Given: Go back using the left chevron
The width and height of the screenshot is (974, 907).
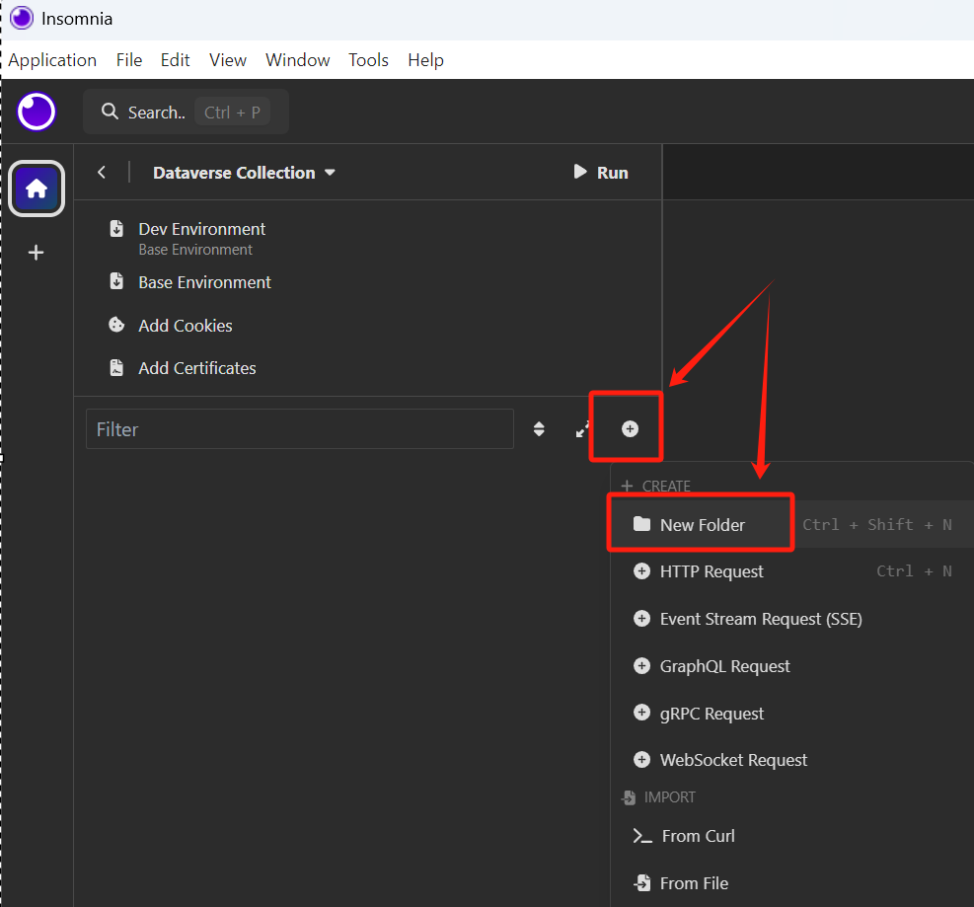Looking at the screenshot, I should [x=102, y=172].
